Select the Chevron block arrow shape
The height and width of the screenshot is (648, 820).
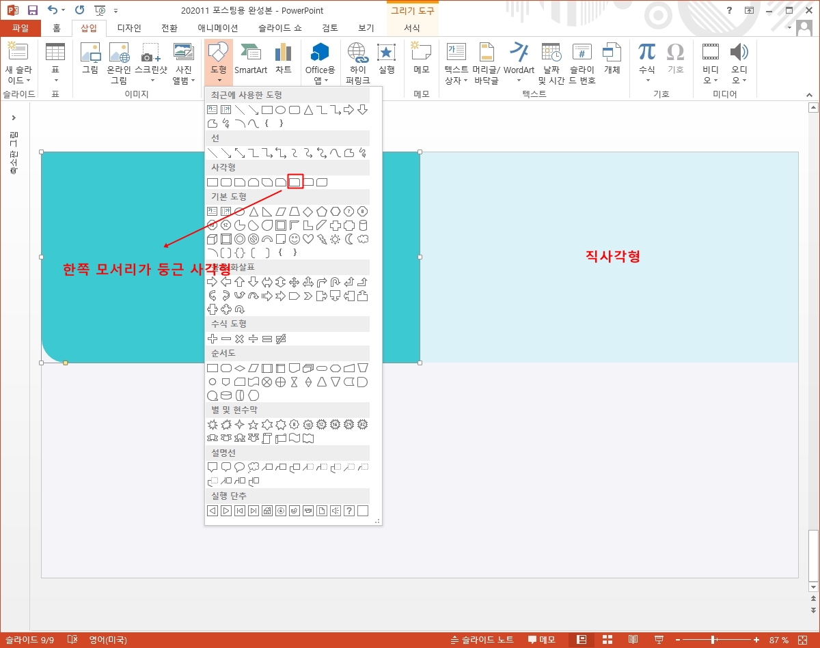point(308,296)
